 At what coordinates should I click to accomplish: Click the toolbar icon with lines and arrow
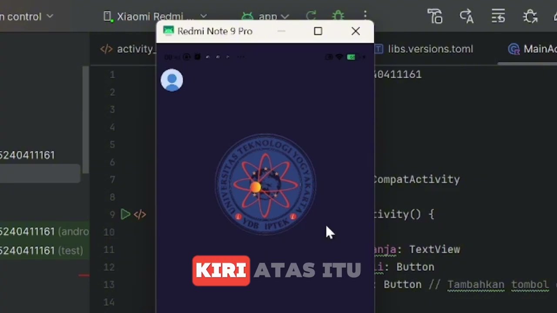tap(498, 17)
